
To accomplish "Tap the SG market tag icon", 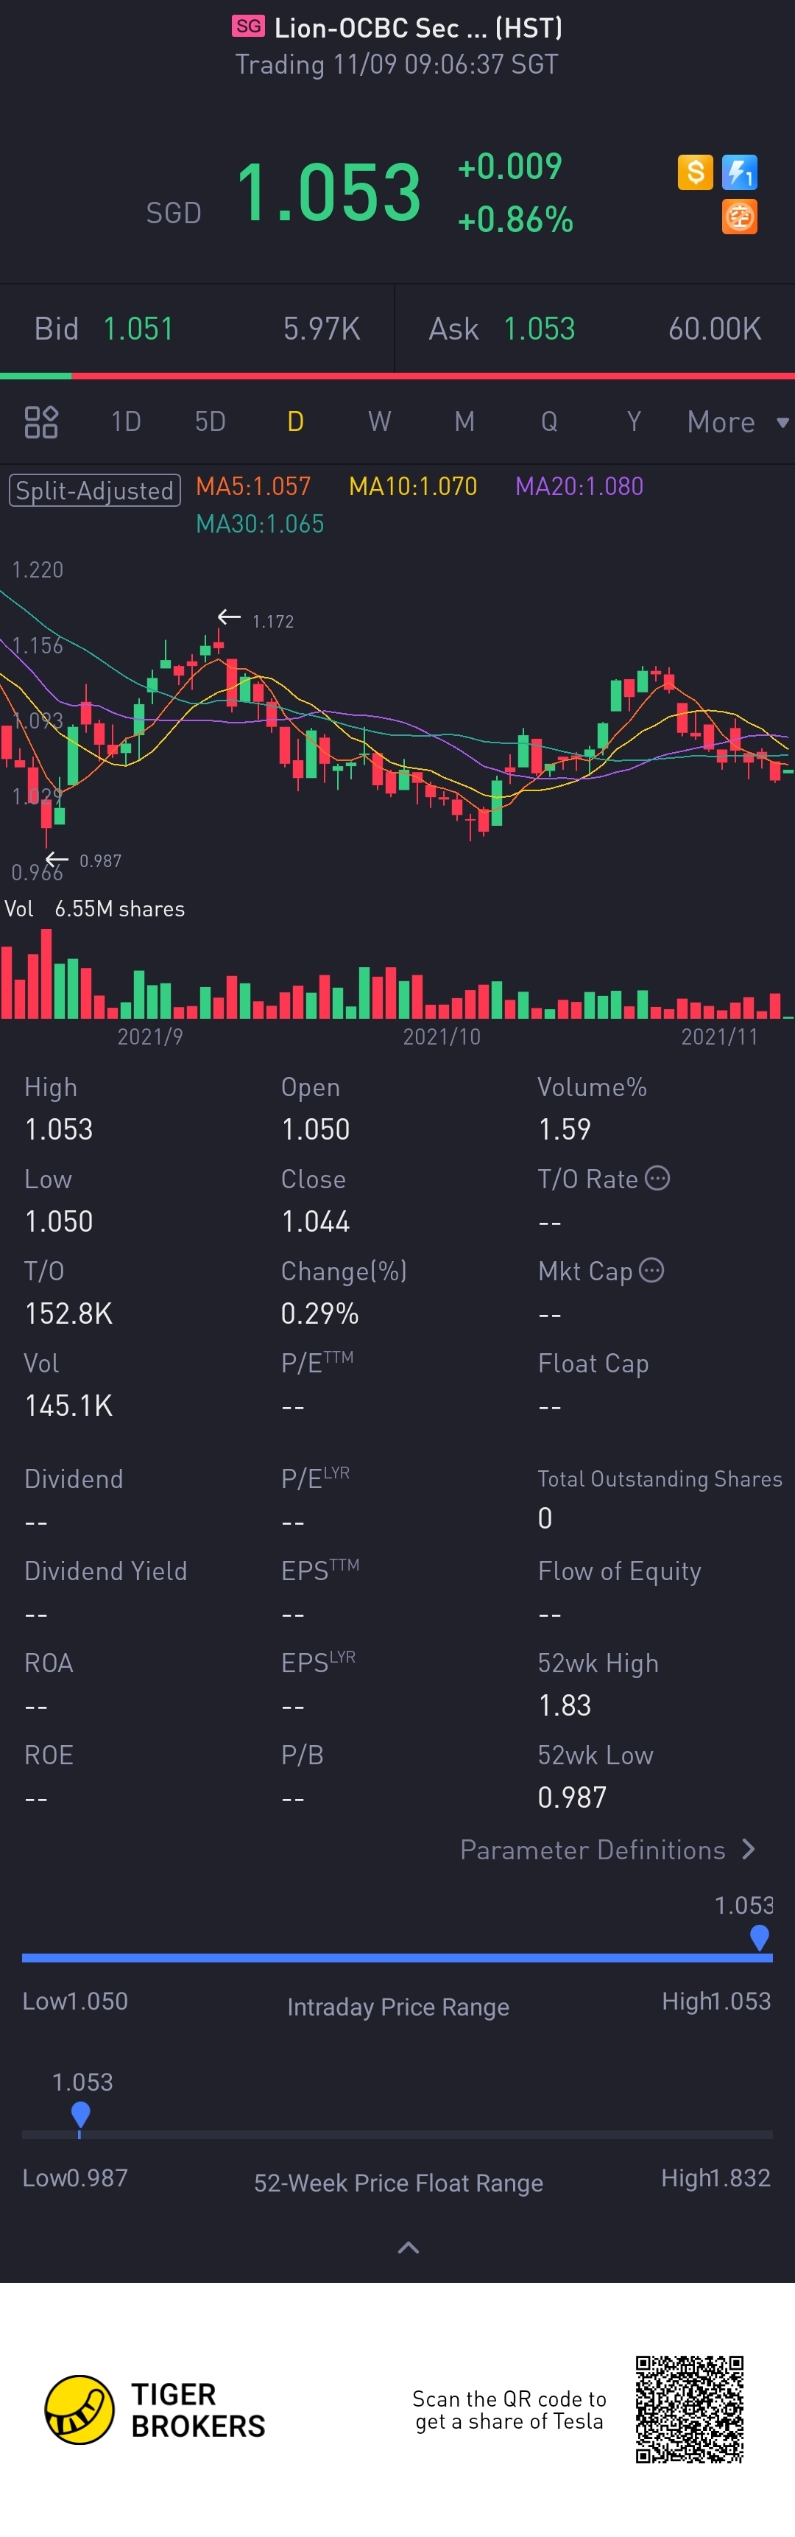I will [249, 27].
